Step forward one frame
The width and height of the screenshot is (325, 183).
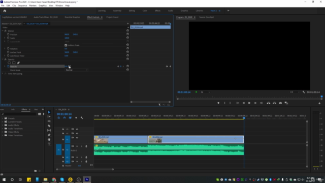pos(255,103)
